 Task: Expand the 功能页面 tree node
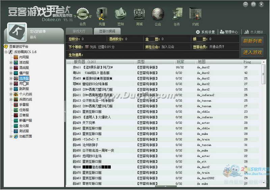coord(11,136)
